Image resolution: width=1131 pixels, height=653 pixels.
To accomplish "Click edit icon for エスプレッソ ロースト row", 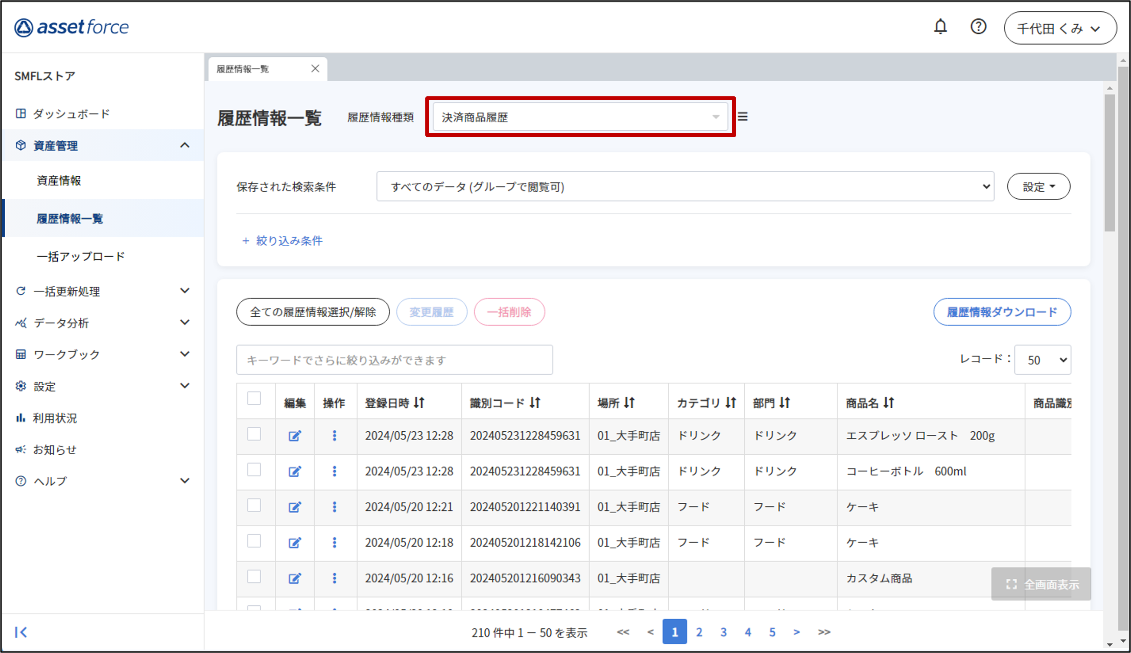I will 295,436.
